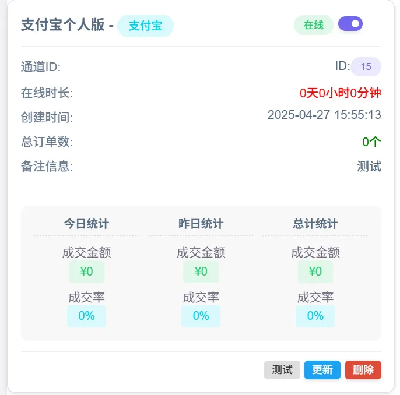Click the red 删除 button
The width and height of the screenshot is (400, 395).
pos(363,370)
